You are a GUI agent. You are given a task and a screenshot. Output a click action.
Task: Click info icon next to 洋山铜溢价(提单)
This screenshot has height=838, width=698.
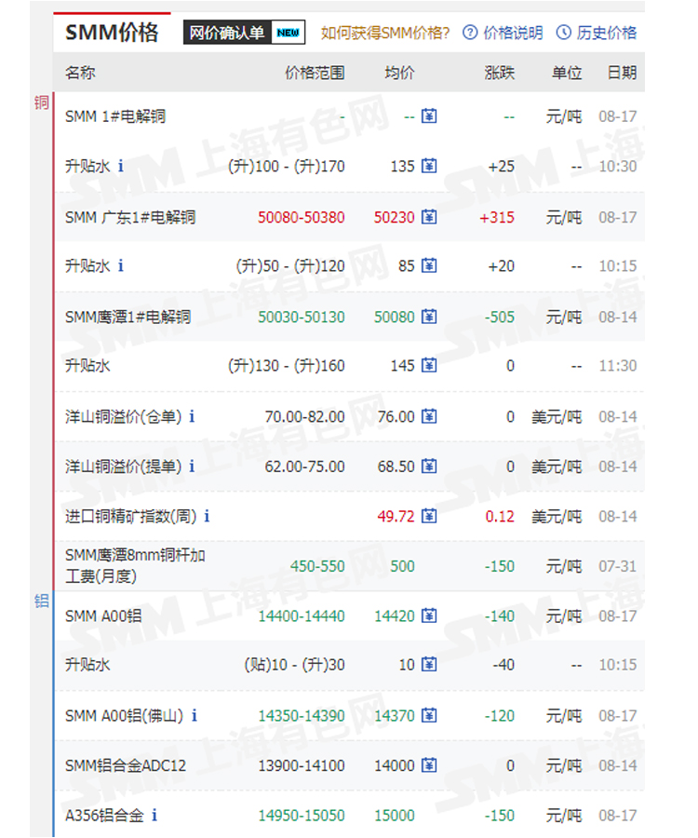[192, 466]
